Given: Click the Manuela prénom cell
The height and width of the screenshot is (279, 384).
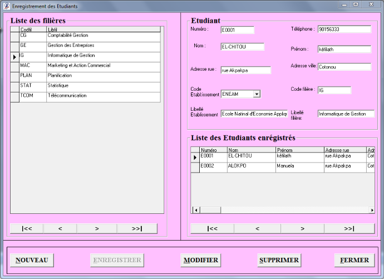Looking at the screenshot, I should 300,168.
